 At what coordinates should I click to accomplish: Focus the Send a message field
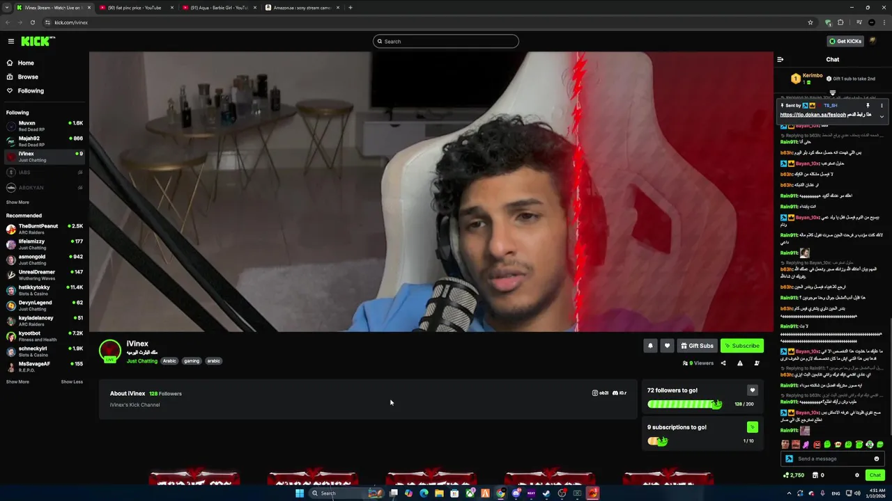click(x=833, y=459)
